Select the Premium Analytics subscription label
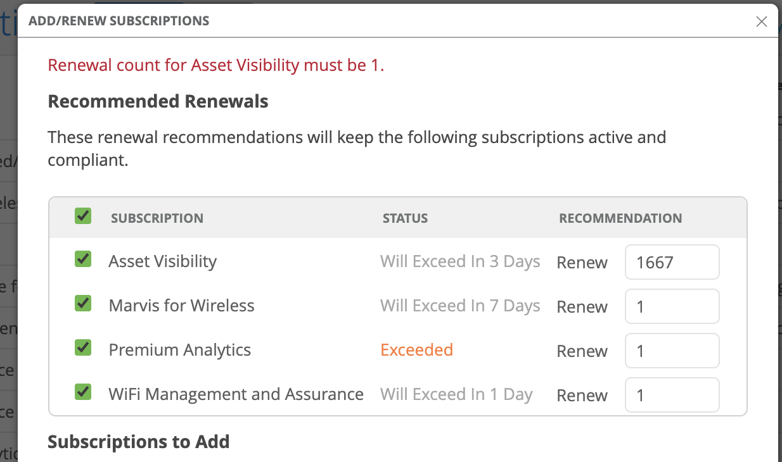Image resolution: width=782 pixels, height=462 pixels. [x=180, y=350]
